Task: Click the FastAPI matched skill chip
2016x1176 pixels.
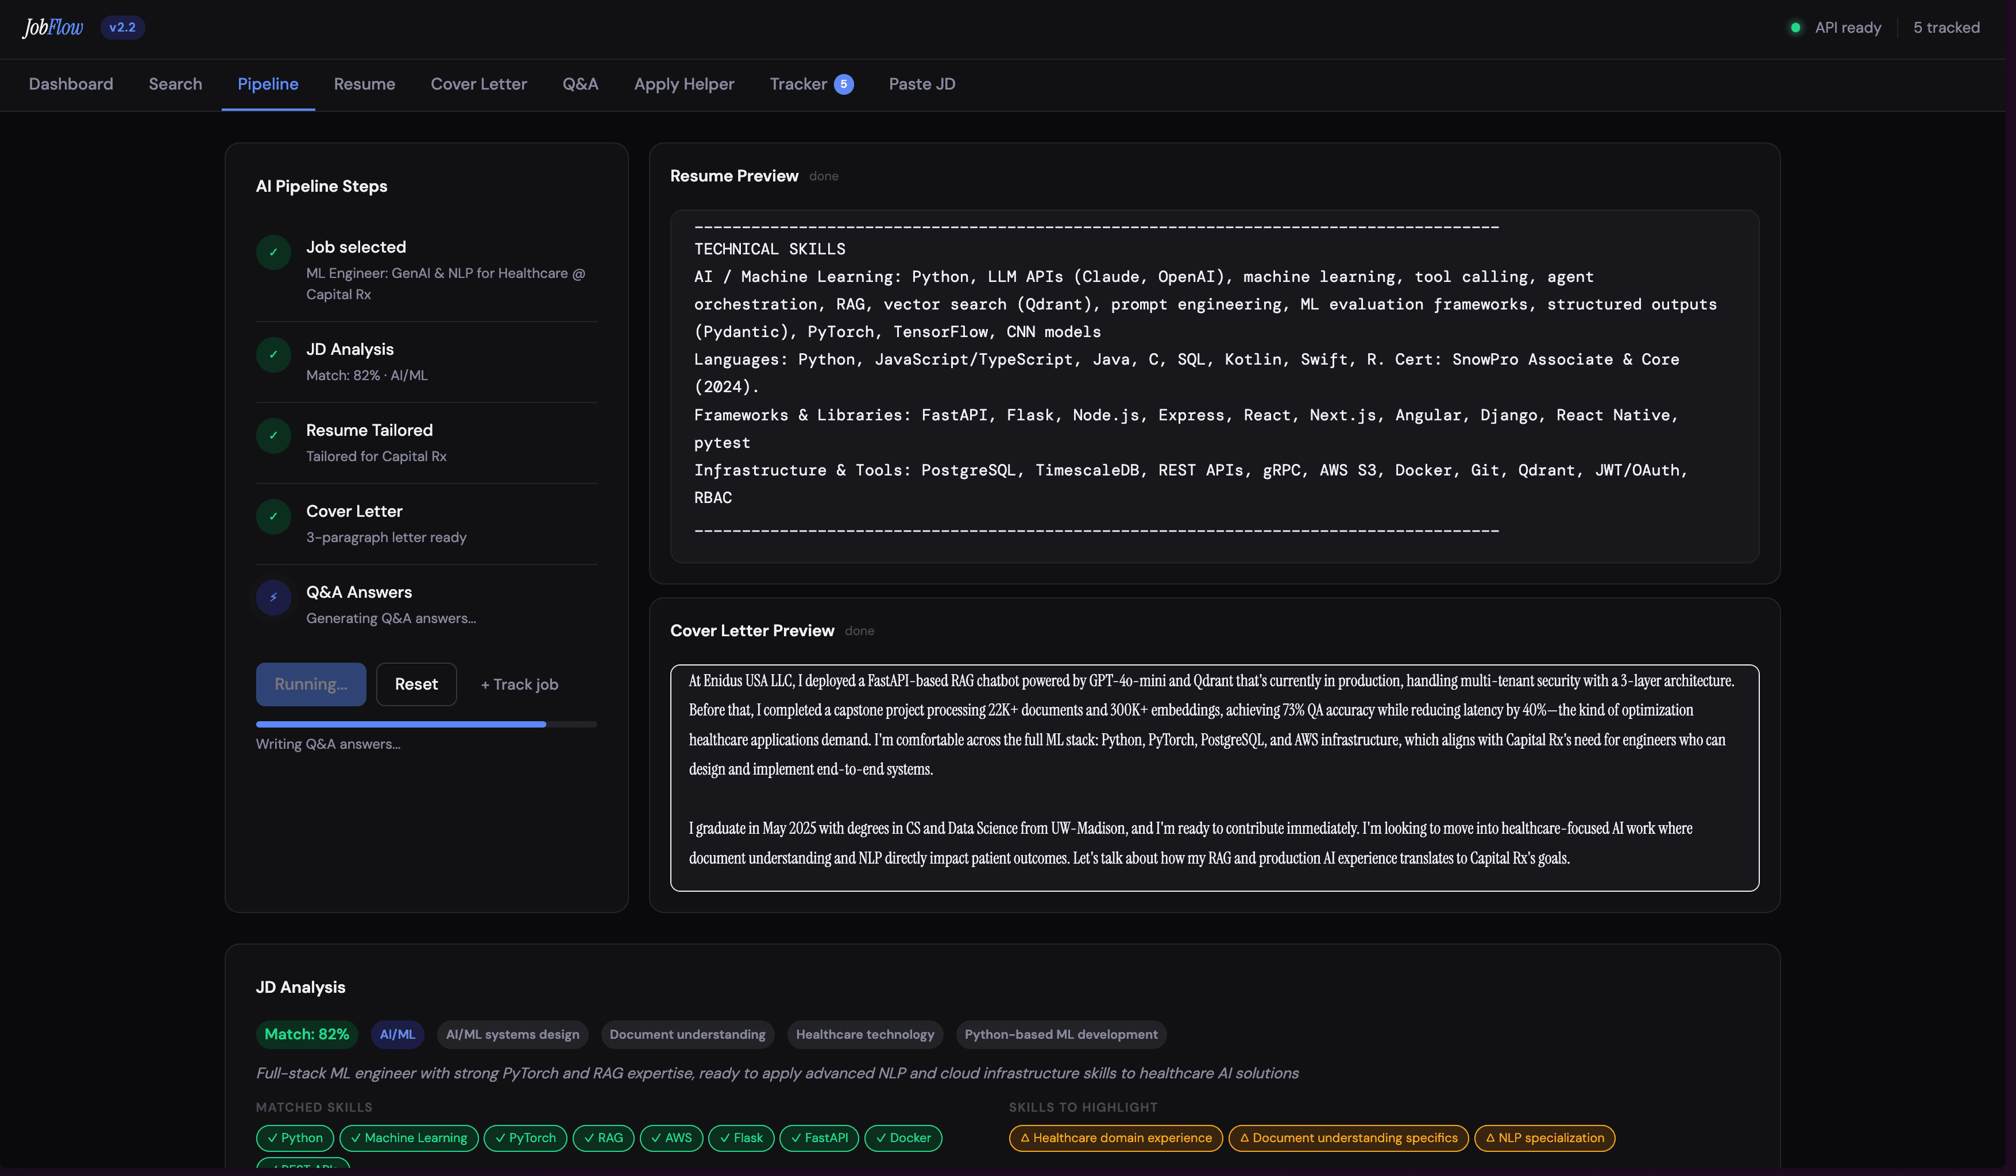Action: (819, 1138)
